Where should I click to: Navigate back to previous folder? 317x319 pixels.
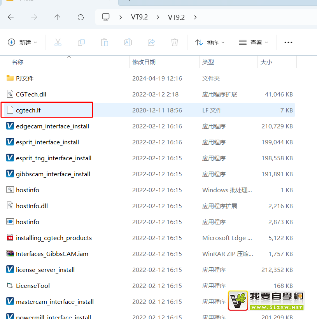pyautogui.click(x=11, y=17)
